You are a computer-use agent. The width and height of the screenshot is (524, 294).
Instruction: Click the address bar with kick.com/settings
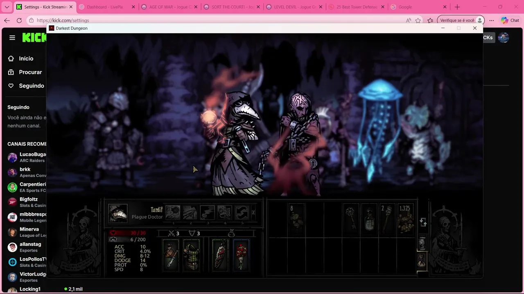(217, 20)
